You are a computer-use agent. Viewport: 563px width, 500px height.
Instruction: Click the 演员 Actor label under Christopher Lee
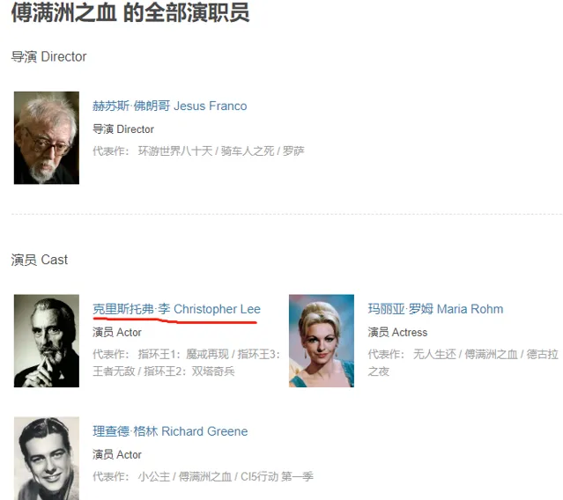pyautogui.click(x=117, y=333)
